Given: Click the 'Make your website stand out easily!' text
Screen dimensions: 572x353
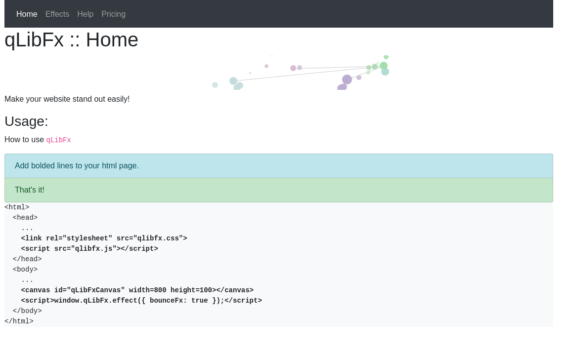Looking at the screenshot, I should (x=67, y=99).
